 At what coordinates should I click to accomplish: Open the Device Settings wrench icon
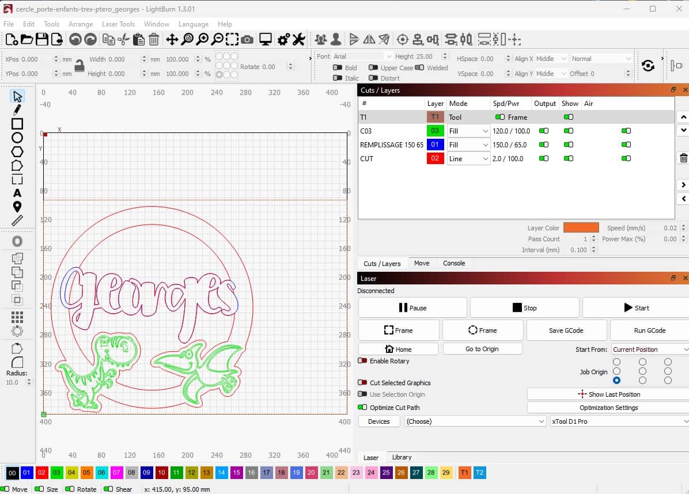(x=298, y=40)
